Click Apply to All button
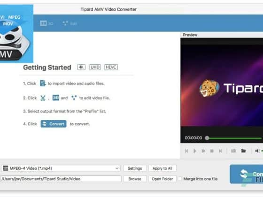The width and height of the screenshot is (263, 197). click(x=162, y=168)
